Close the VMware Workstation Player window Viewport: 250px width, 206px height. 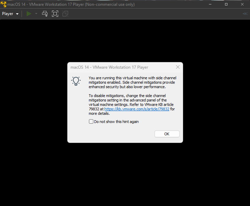click(x=242, y=4)
